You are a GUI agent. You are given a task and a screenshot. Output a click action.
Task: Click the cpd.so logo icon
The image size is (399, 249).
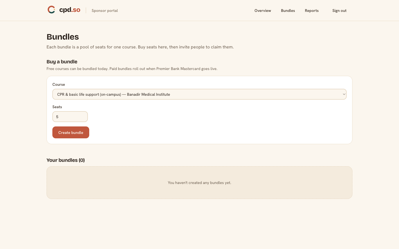click(x=52, y=10)
